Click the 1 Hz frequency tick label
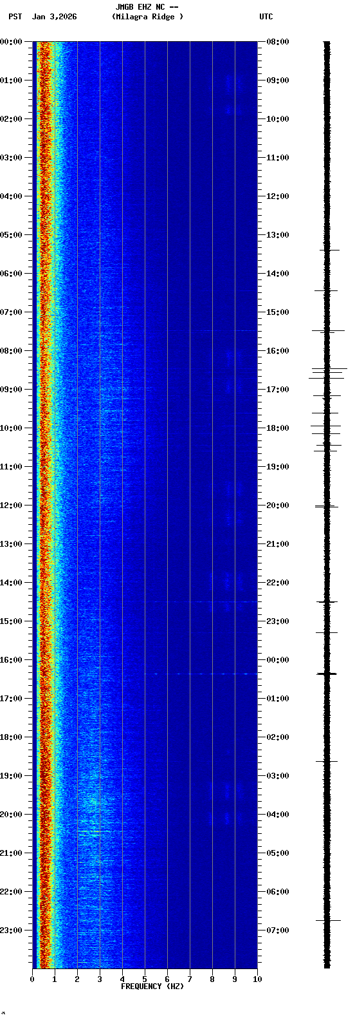Image resolution: width=355 pixels, height=1020 pixels. tap(55, 979)
